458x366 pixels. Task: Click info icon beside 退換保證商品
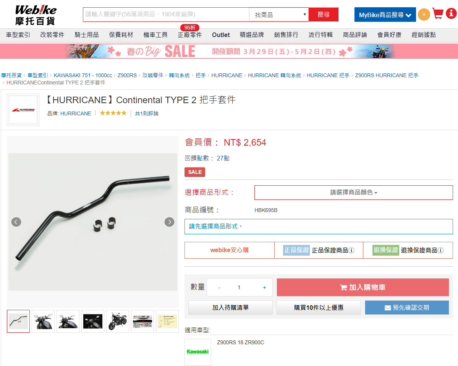click(x=440, y=250)
